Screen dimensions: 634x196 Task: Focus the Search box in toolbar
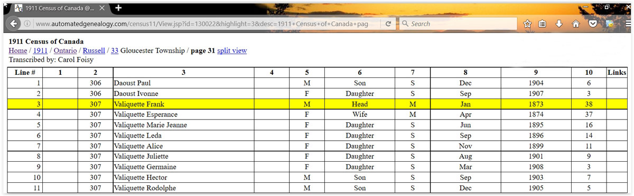tap(458, 24)
